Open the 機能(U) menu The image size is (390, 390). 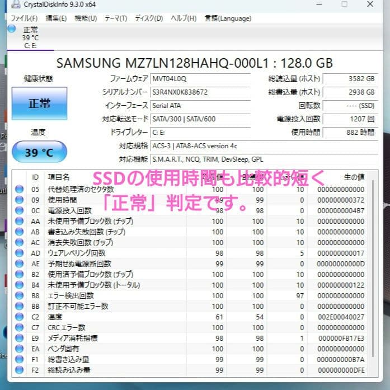86,18
